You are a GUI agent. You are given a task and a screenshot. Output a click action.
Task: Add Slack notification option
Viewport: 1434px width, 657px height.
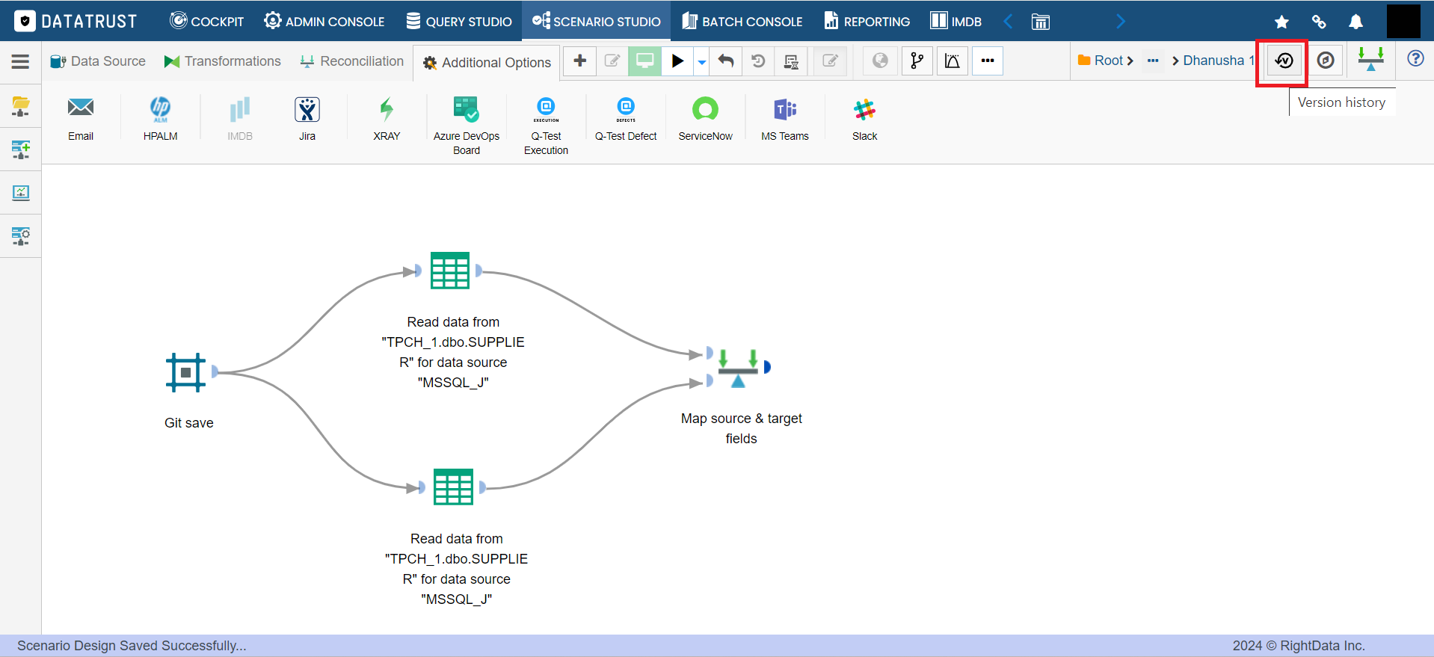[864, 119]
